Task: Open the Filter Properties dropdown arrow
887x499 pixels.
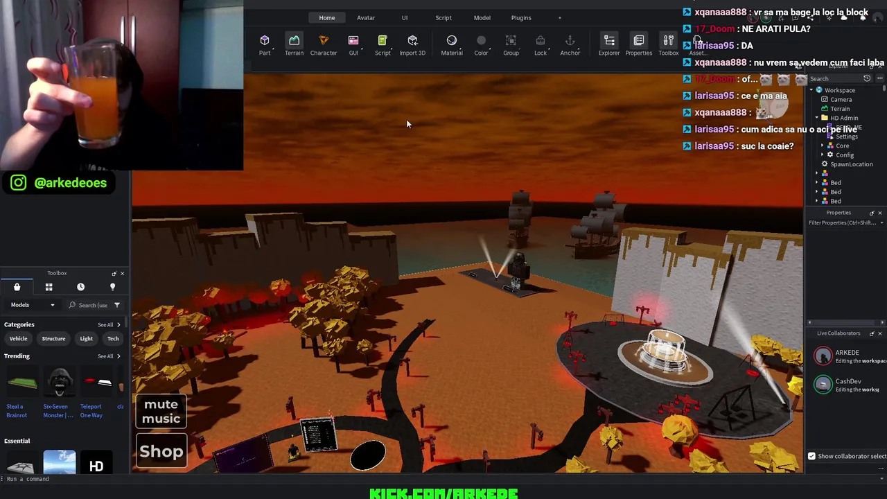Action: tap(881, 222)
